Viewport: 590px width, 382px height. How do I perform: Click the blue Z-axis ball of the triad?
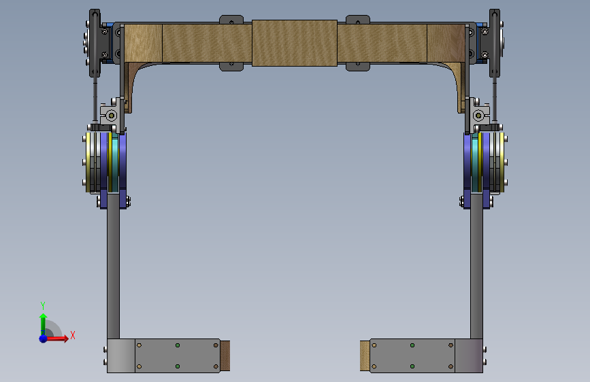coord(44,338)
